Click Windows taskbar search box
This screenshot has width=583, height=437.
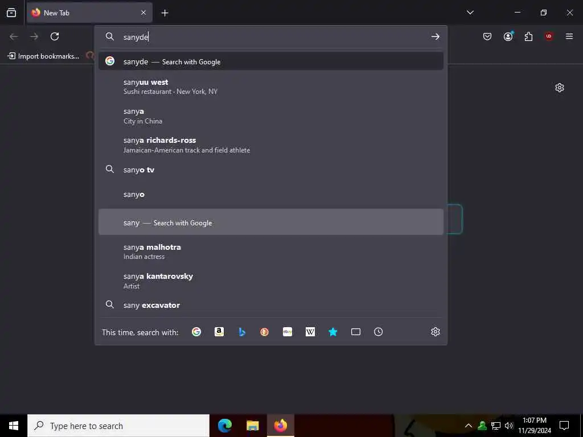click(x=118, y=426)
